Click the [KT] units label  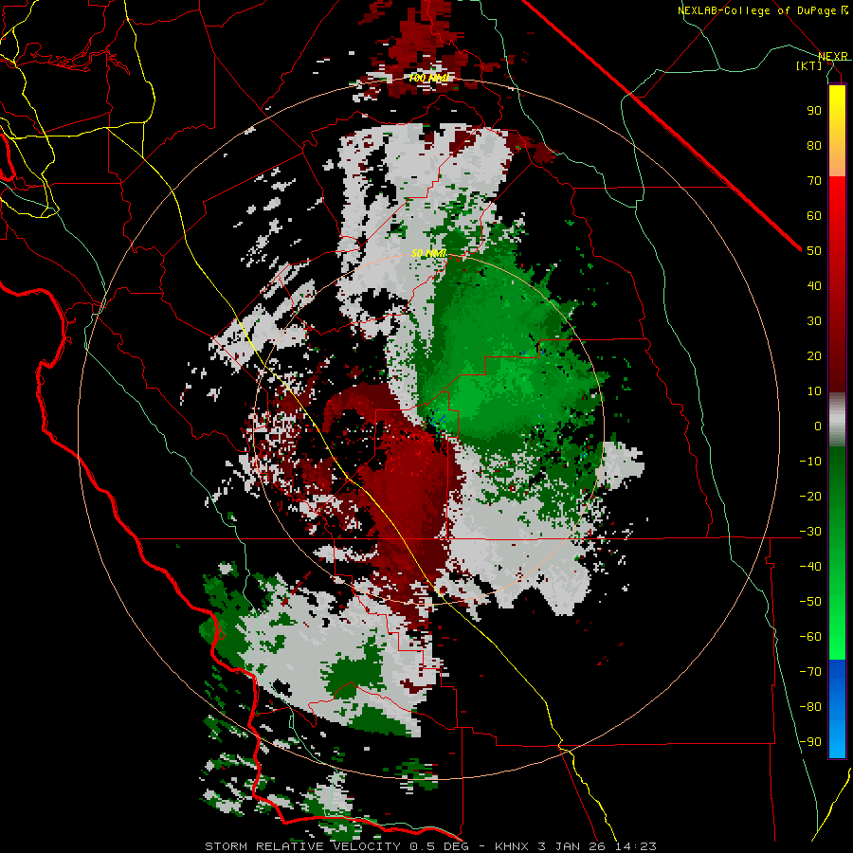[x=808, y=65]
